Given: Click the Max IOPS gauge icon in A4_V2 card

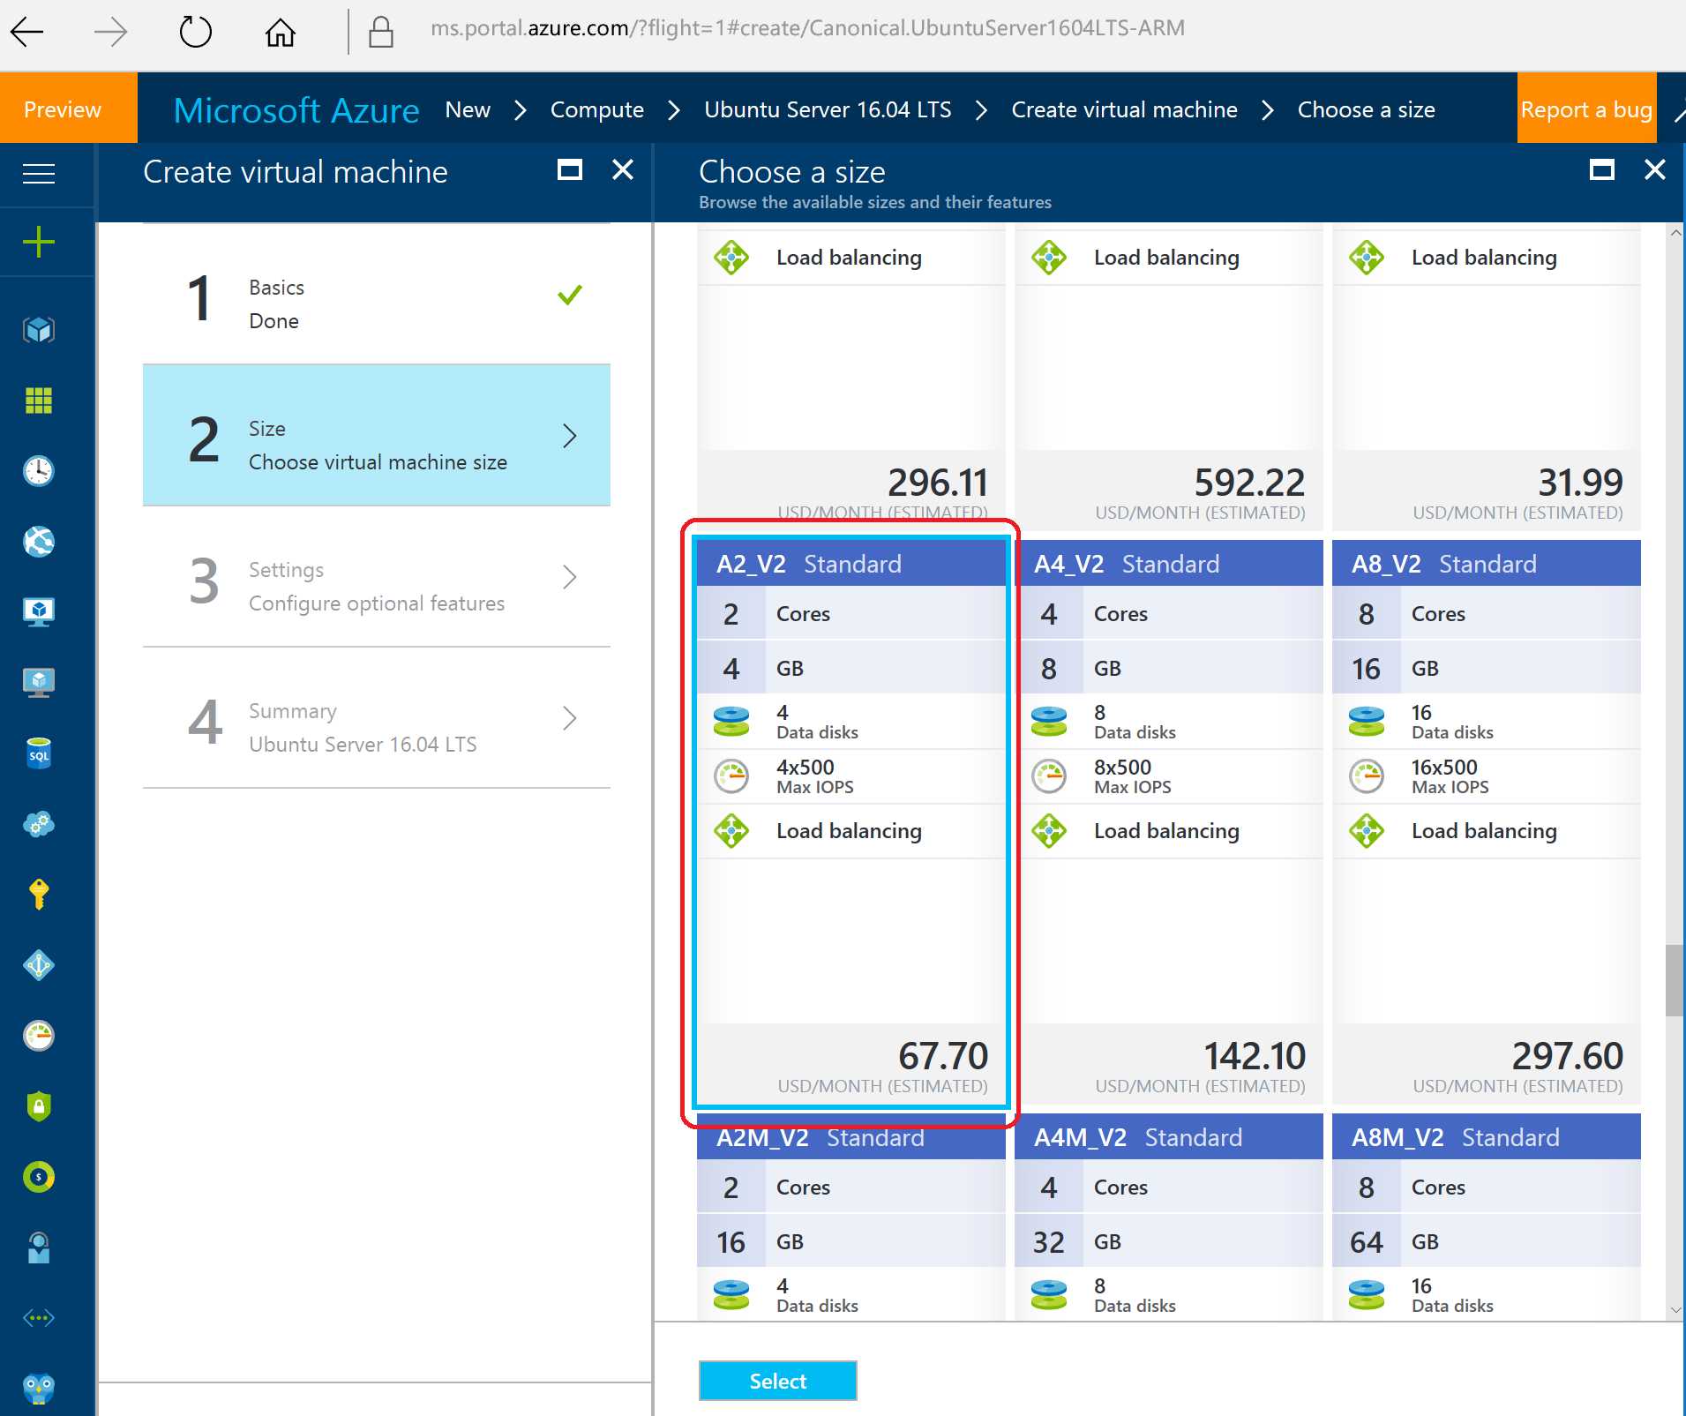Looking at the screenshot, I should point(1049,776).
